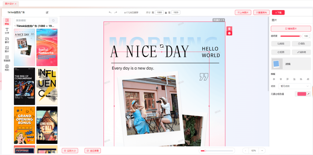This screenshot has width=313, height=155.
Task: Switch to the 我的 tab
Action: pos(7,68)
